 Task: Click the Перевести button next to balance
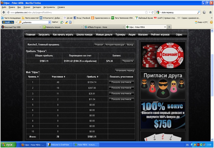click(x=128, y=61)
